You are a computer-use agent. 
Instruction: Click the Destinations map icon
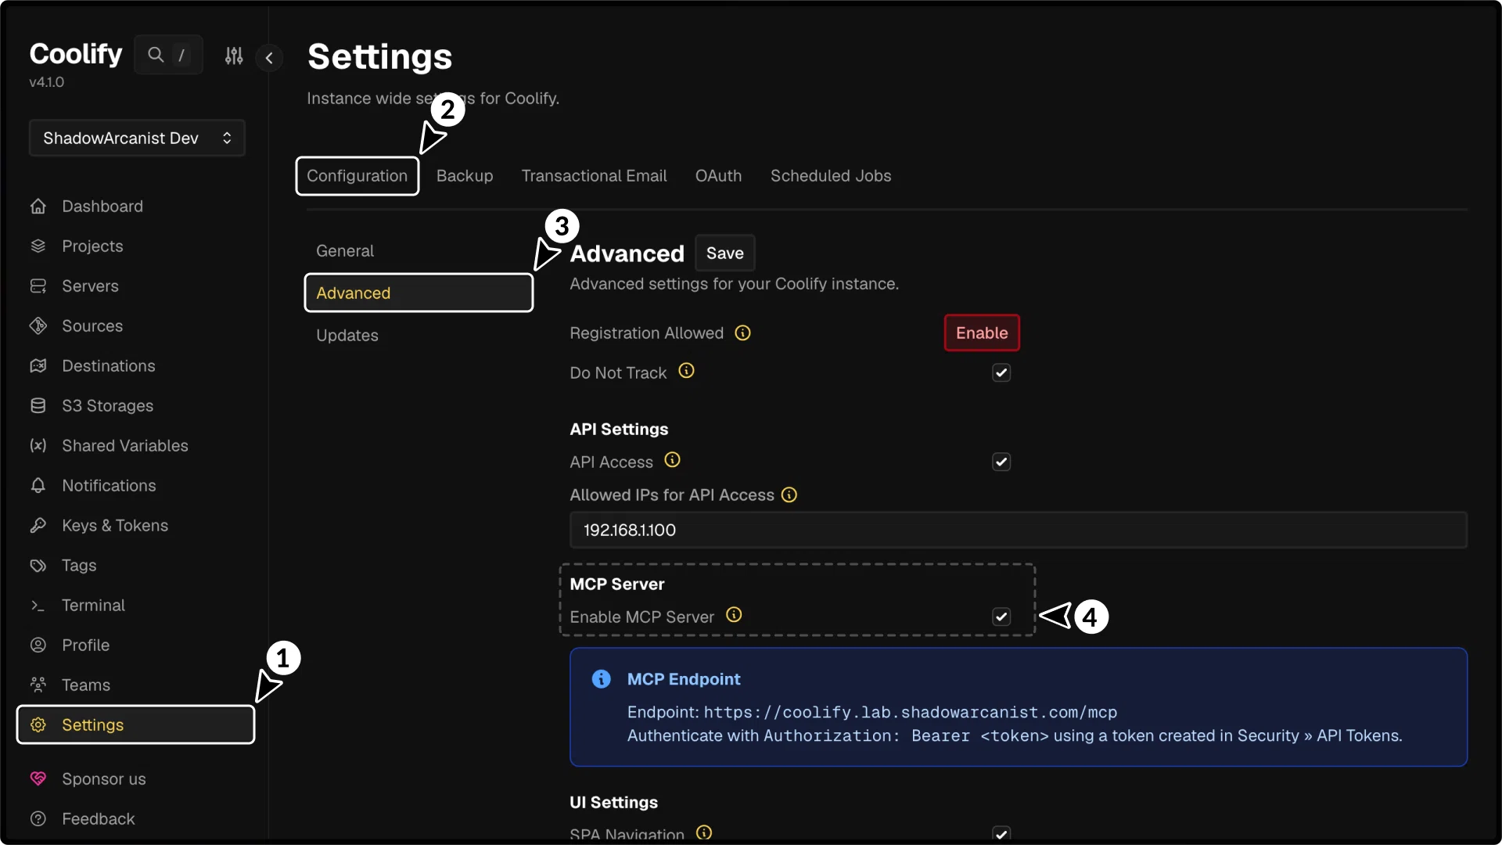click(x=38, y=366)
